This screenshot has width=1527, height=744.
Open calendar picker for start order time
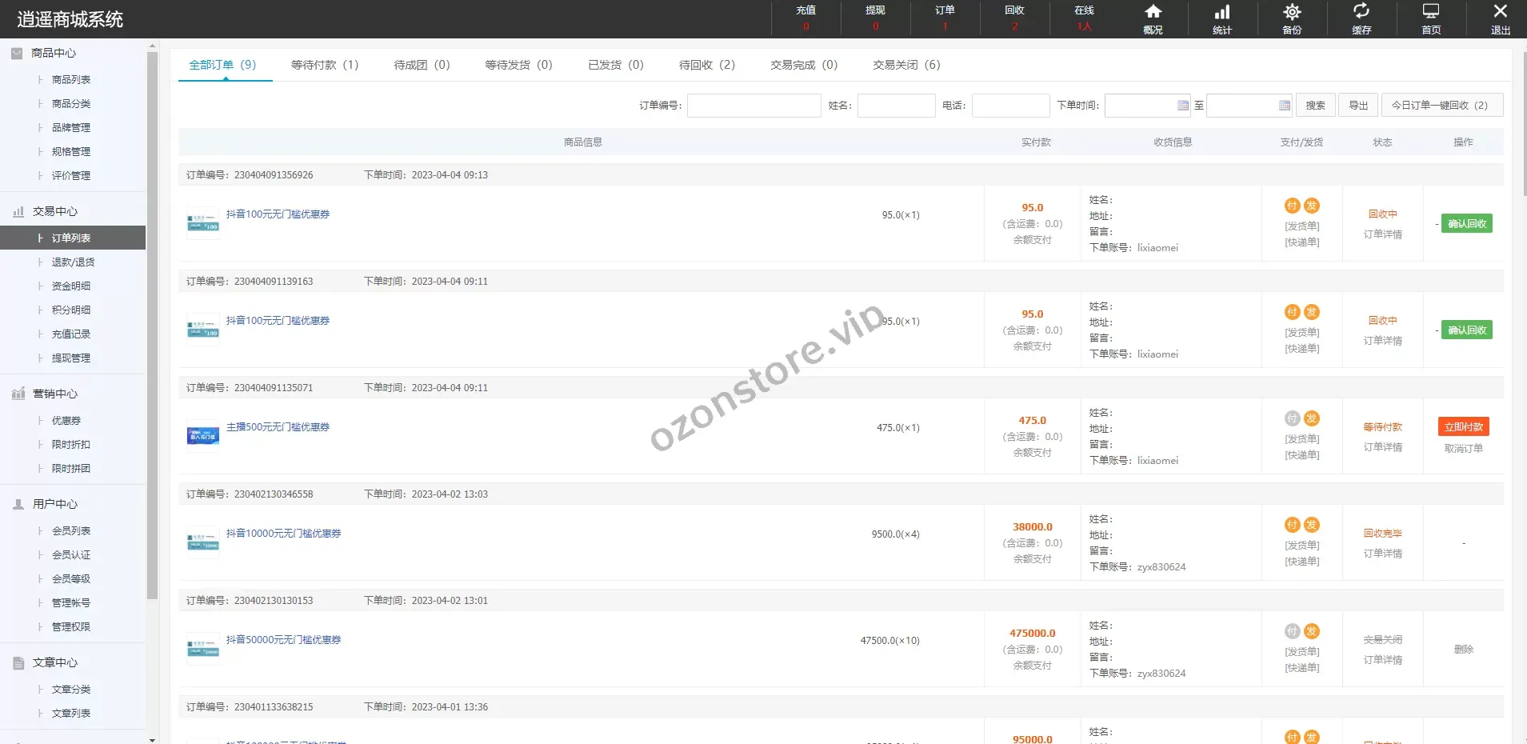[1183, 106]
